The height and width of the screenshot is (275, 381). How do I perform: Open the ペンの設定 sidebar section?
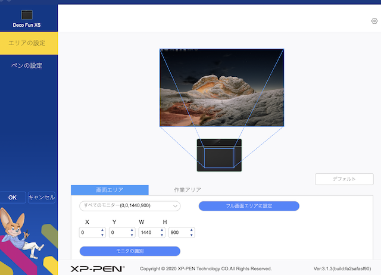pyautogui.click(x=29, y=65)
